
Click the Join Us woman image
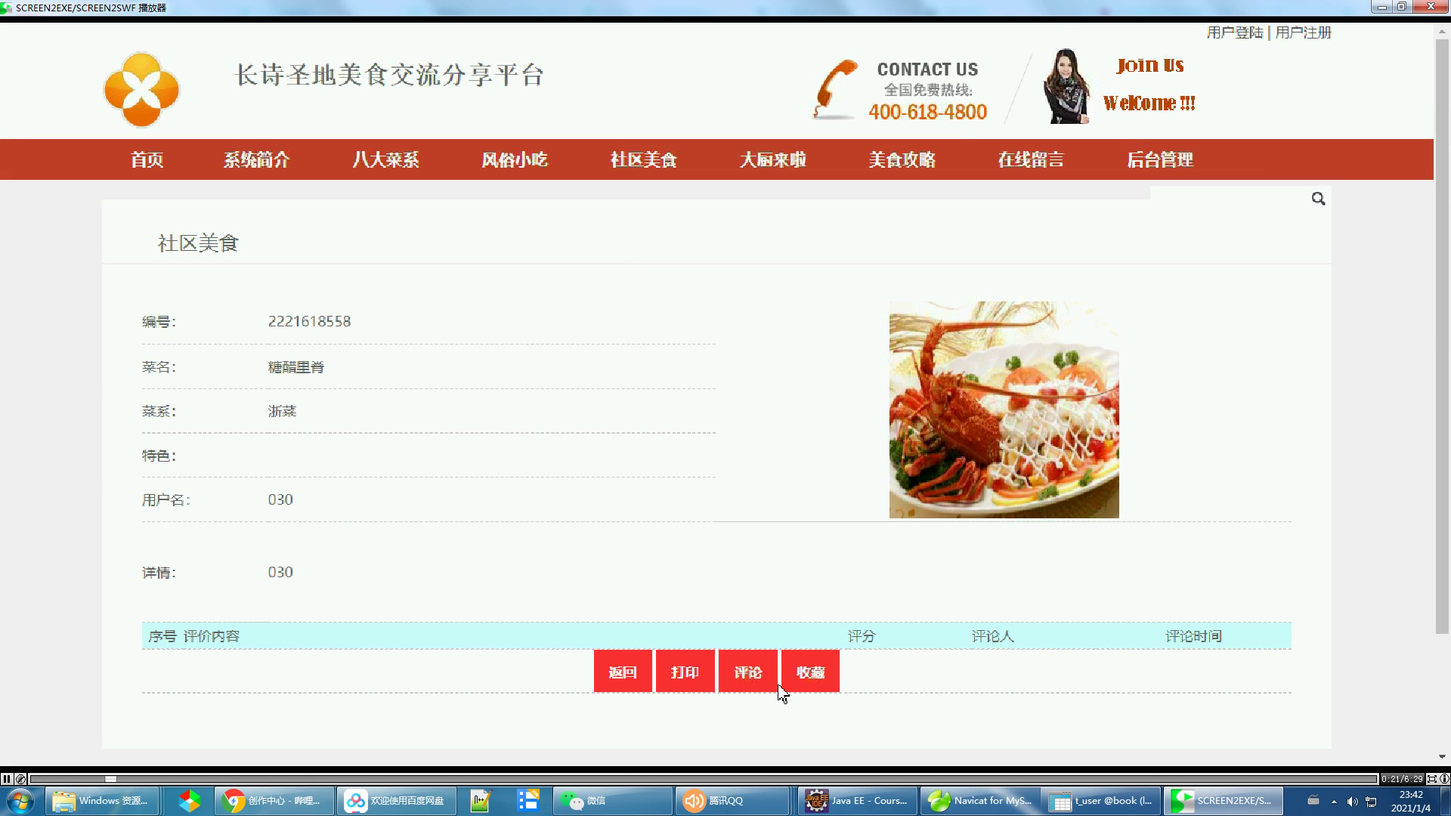(1066, 86)
